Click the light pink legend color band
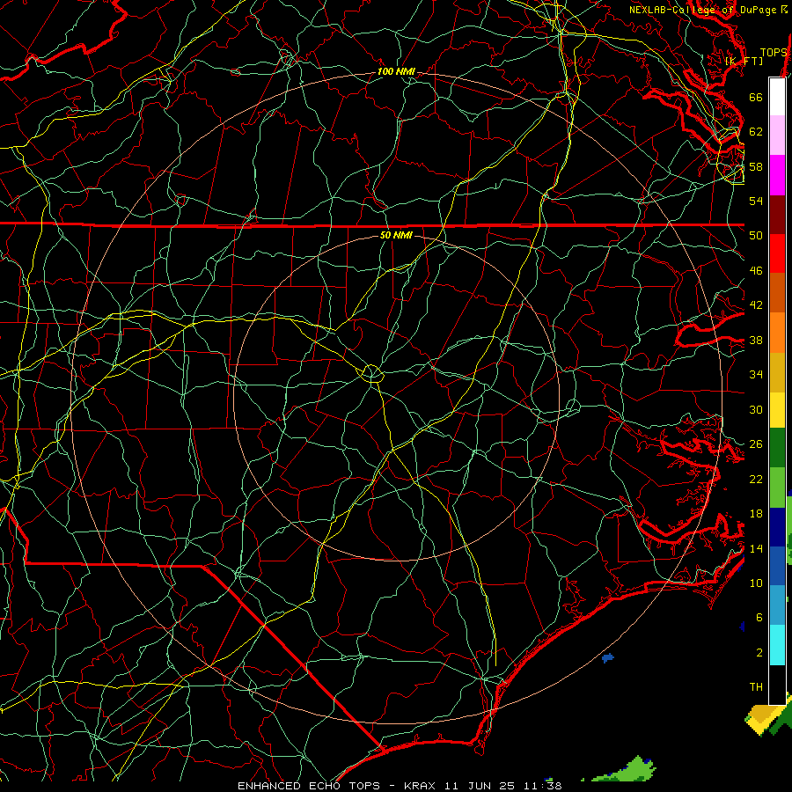The height and width of the screenshot is (792, 792). [x=777, y=136]
